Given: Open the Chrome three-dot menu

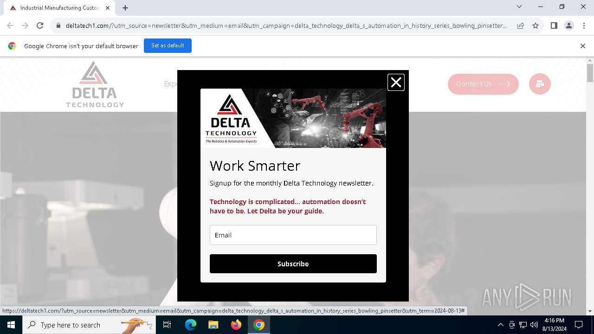Looking at the screenshot, I should (x=583, y=26).
